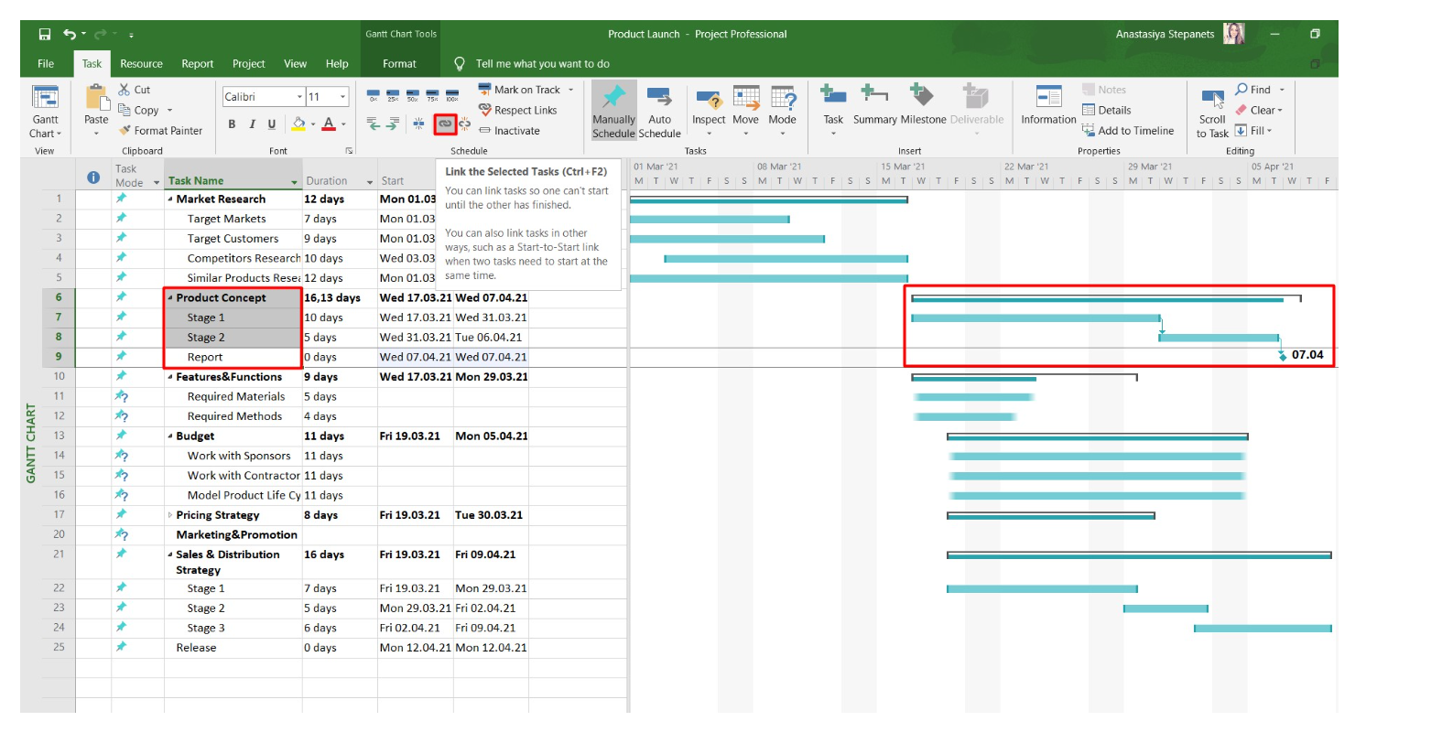Switch to the Report tab

[197, 64]
